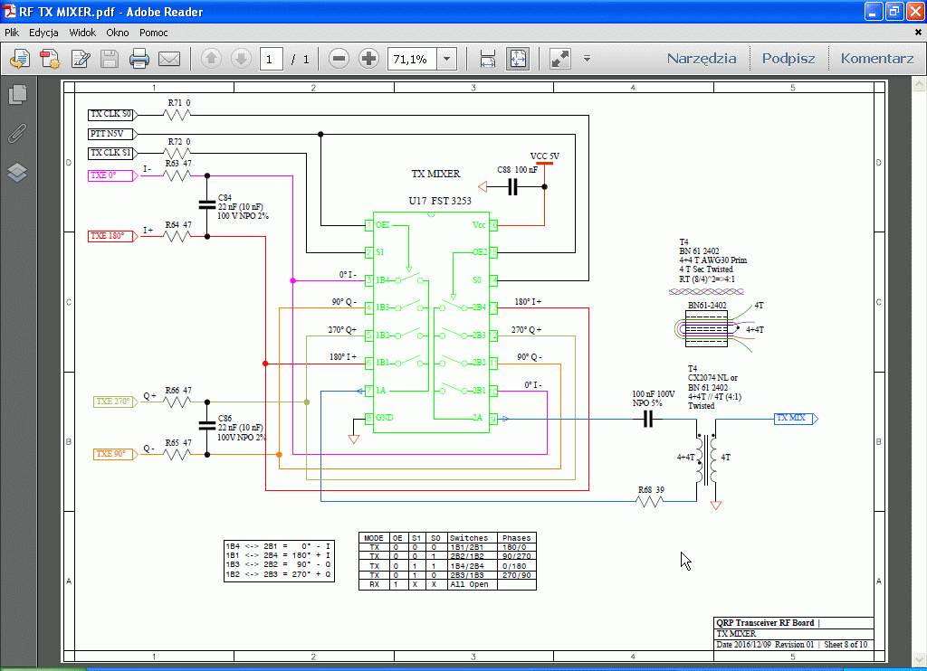Open the Attachments paperclip panel
Screen dimensions: 927x671
[x=17, y=134]
